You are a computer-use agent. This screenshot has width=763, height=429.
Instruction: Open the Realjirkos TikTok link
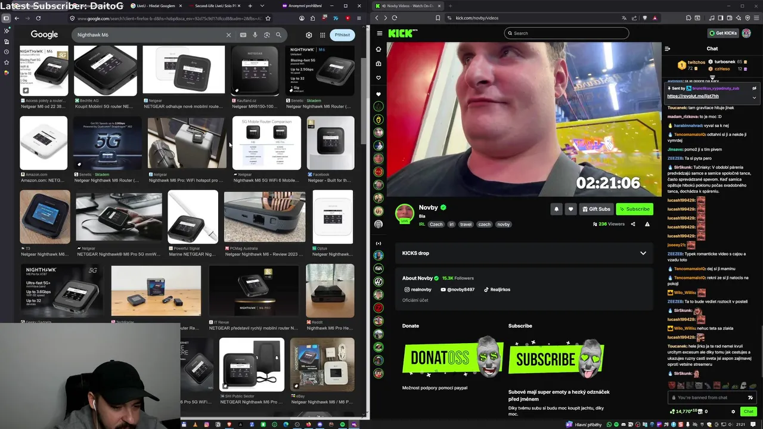click(x=497, y=290)
